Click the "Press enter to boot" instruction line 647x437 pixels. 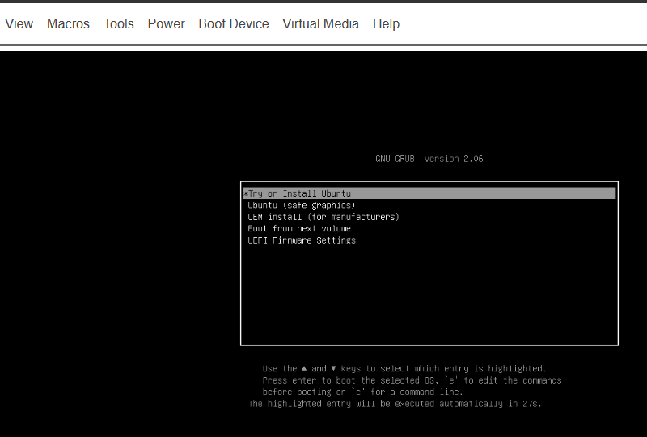pos(412,380)
